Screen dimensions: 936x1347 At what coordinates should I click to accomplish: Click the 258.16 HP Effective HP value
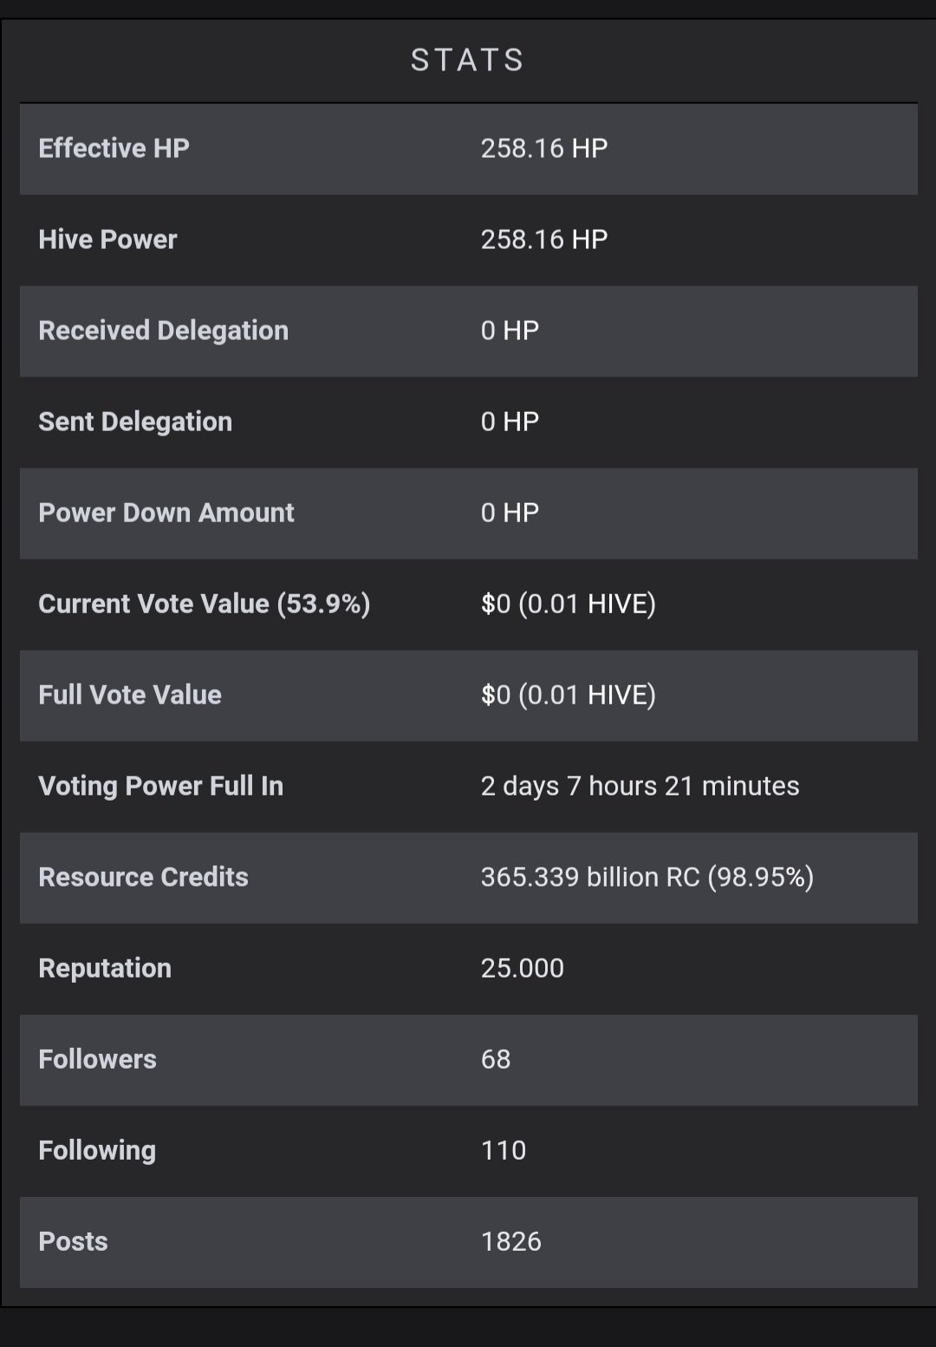(x=544, y=148)
